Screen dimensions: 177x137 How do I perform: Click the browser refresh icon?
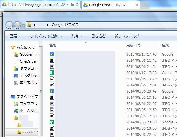[77, 5]
